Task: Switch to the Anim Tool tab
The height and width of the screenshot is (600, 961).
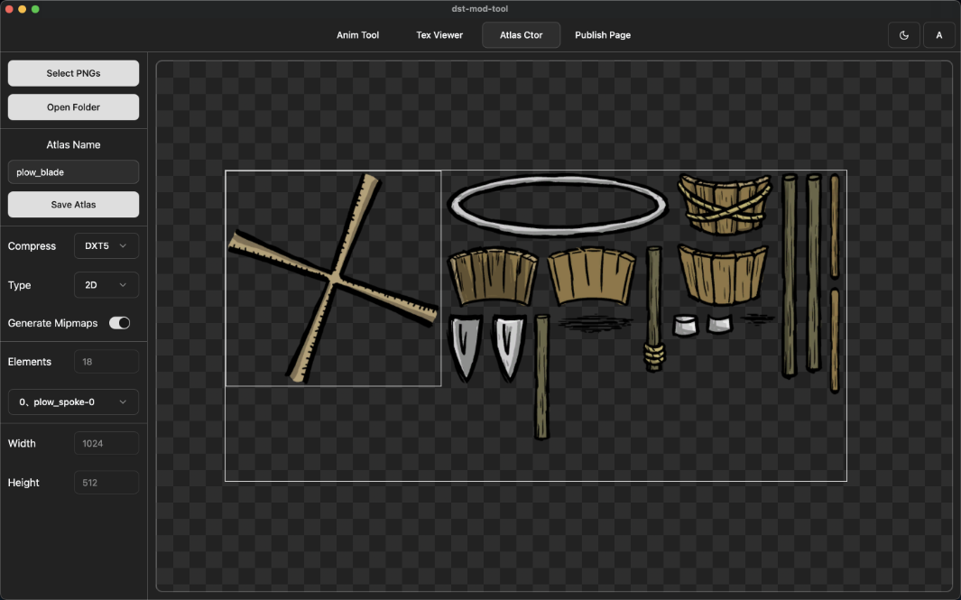Action: coord(357,35)
